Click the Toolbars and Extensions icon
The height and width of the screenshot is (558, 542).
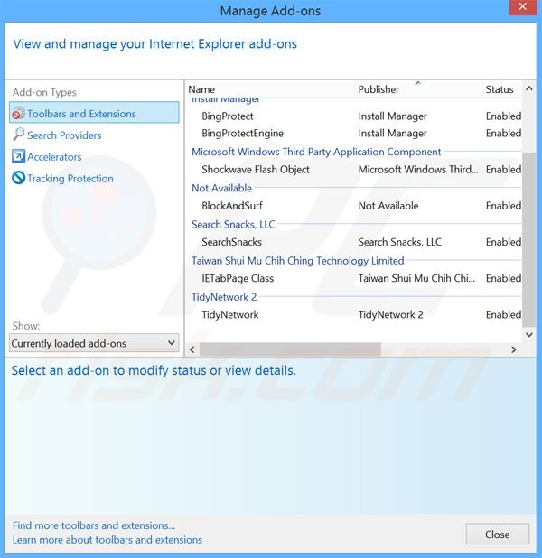click(x=18, y=114)
